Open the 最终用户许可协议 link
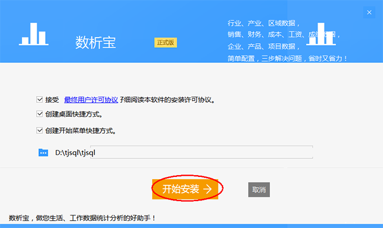383x228 pixels. coord(91,99)
